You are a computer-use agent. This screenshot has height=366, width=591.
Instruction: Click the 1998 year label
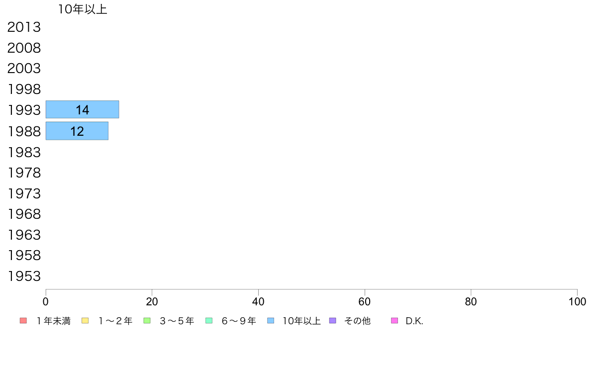(24, 90)
